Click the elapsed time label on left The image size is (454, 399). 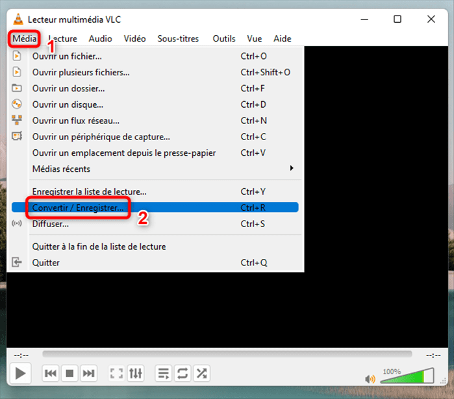coord(21,355)
